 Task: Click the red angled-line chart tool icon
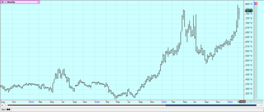(x=247, y=102)
